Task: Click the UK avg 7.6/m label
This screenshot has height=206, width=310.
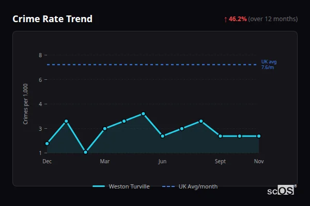Action: tap(269, 64)
